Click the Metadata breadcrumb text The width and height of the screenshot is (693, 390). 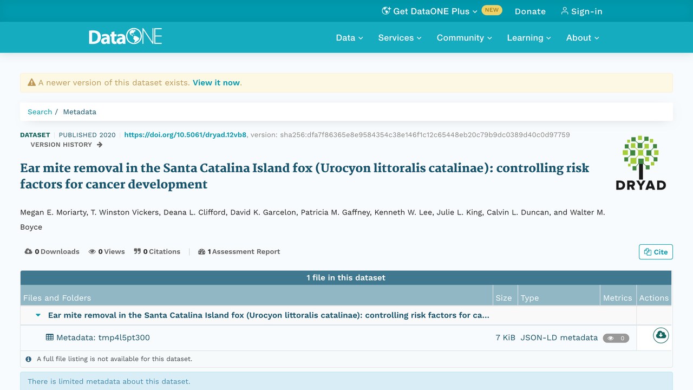(x=80, y=112)
